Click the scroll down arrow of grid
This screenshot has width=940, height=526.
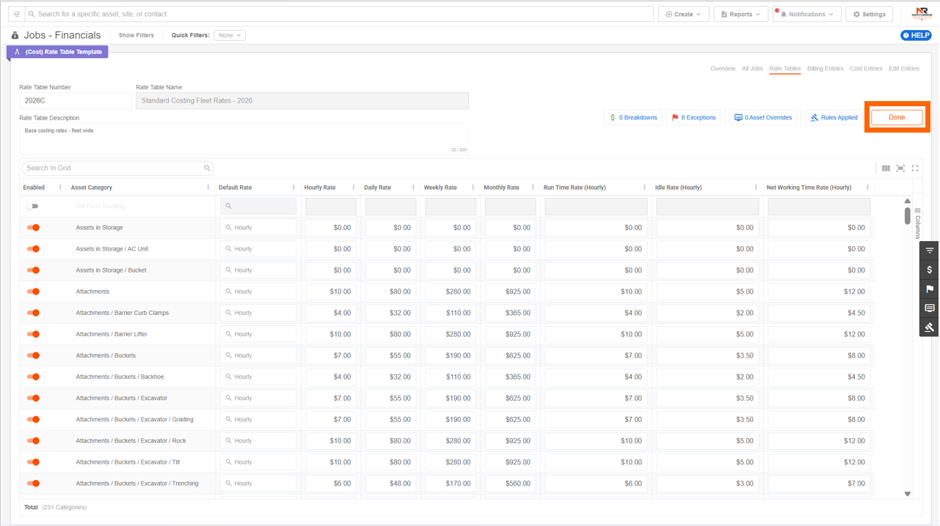(908, 494)
